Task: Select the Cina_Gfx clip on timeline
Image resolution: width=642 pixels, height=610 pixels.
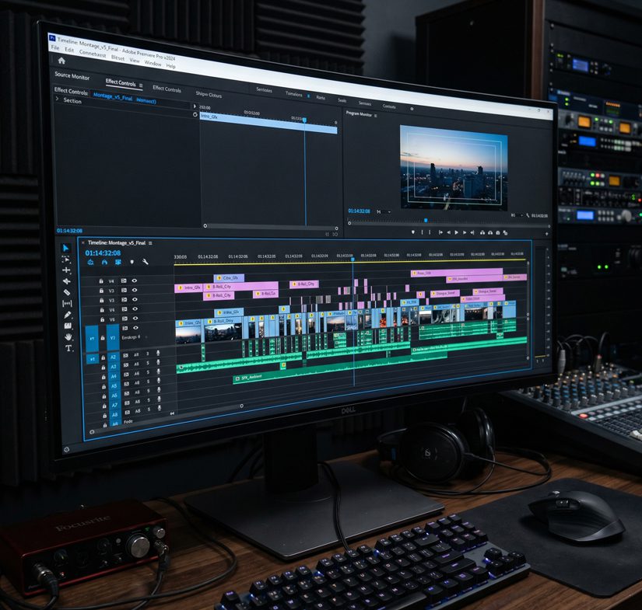Action: coord(229,278)
